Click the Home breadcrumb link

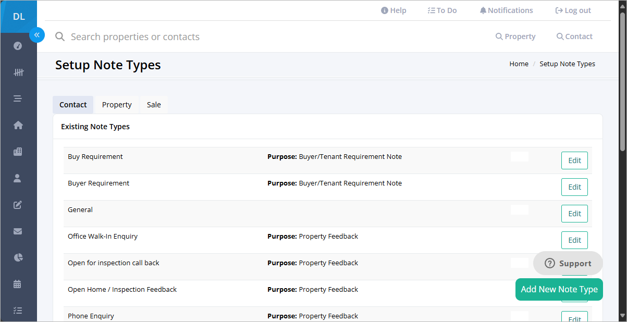(x=519, y=64)
